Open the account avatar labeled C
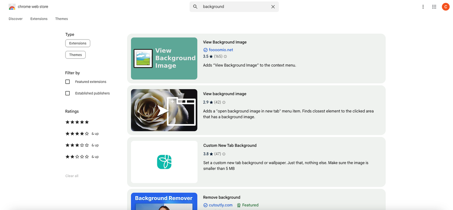 point(446,7)
